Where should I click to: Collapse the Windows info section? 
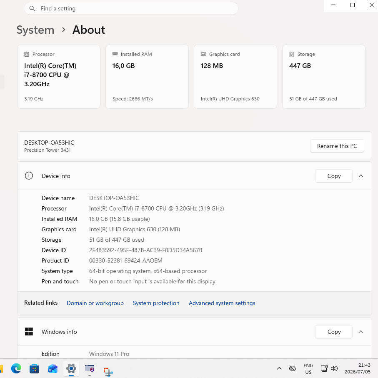click(x=360, y=332)
